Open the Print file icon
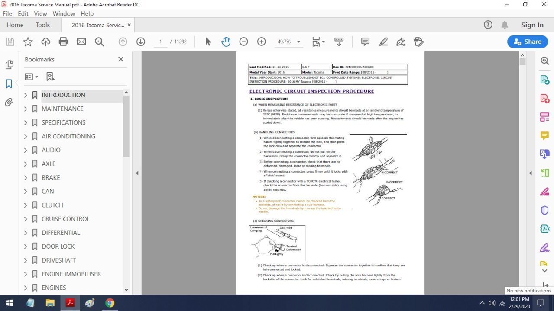Screen dimensions: 554x311 coord(63,42)
